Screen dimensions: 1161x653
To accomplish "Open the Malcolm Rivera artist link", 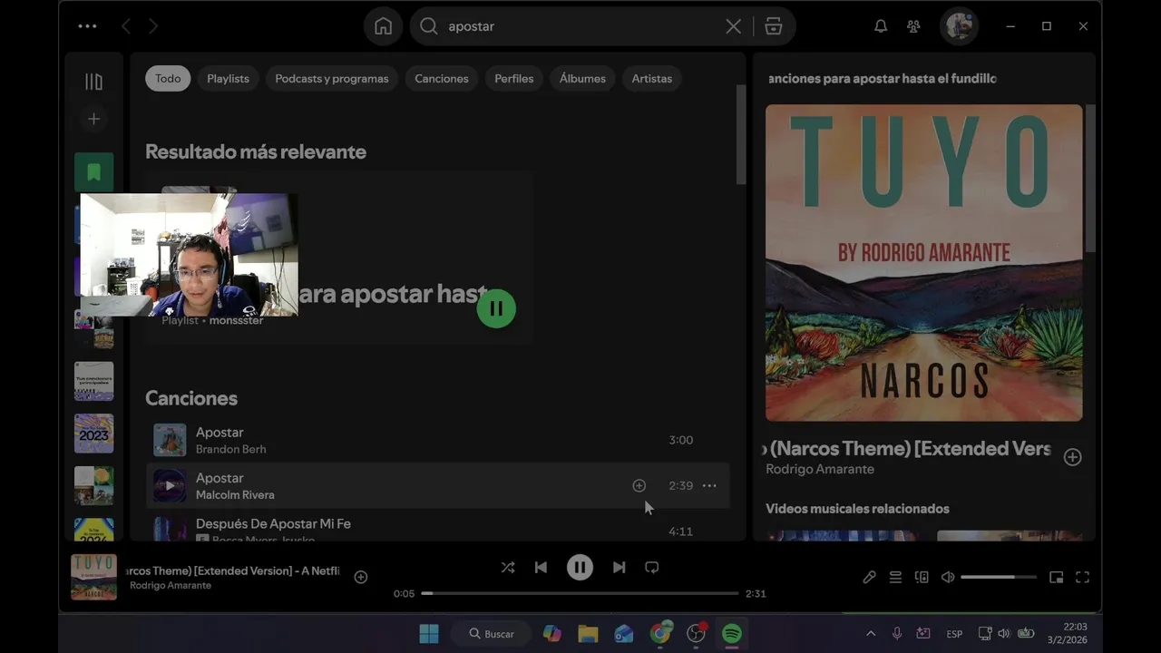I will [235, 494].
